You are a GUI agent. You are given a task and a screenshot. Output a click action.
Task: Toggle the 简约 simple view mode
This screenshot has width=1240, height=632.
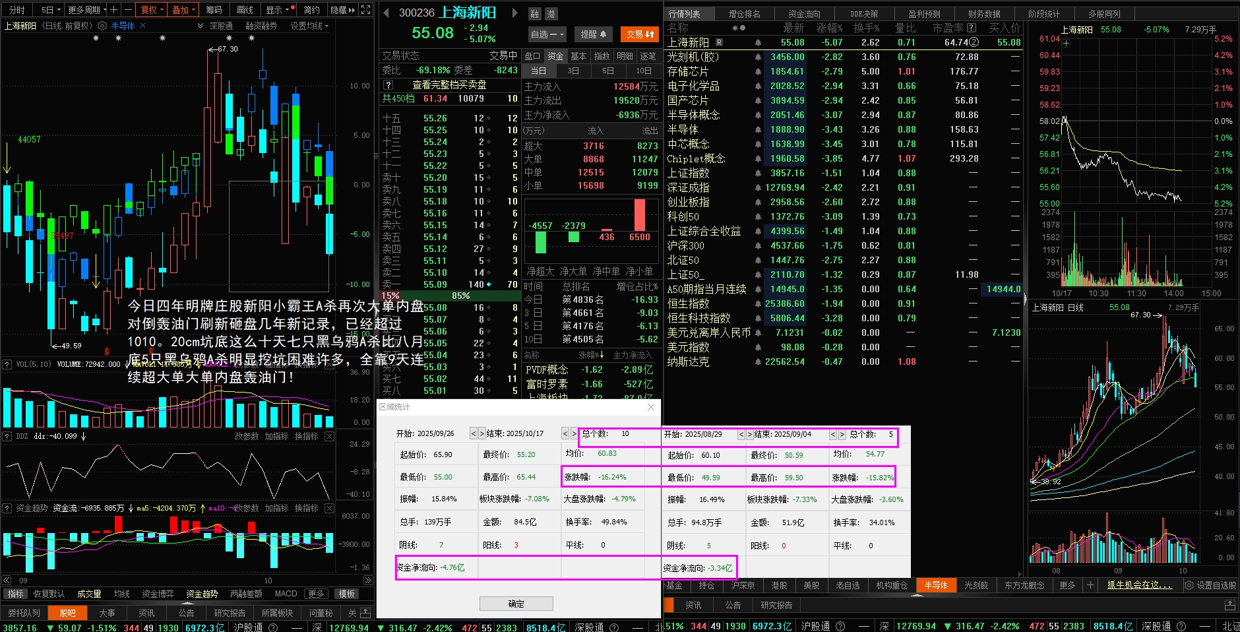click(311, 10)
